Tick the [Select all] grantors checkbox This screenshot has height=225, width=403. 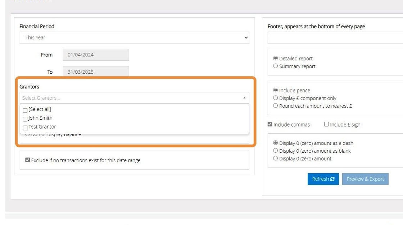click(25, 110)
